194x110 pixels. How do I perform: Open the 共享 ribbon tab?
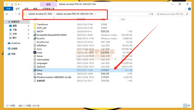26,9
